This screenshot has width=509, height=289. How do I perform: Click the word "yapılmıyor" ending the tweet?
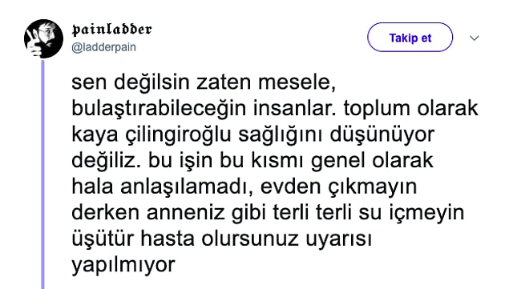coord(123,265)
